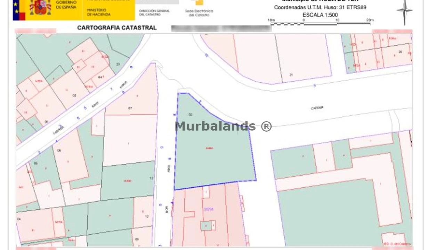Click the Cartografia Catastral heading
The height and width of the screenshot is (250, 445).
(117, 28)
